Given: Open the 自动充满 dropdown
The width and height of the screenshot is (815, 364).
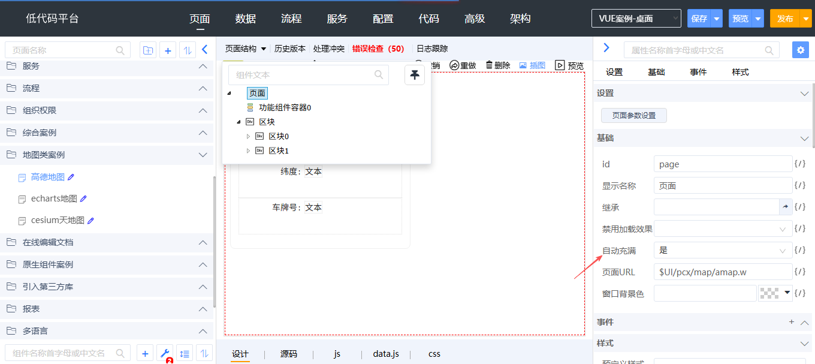Looking at the screenshot, I should coord(723,250).
